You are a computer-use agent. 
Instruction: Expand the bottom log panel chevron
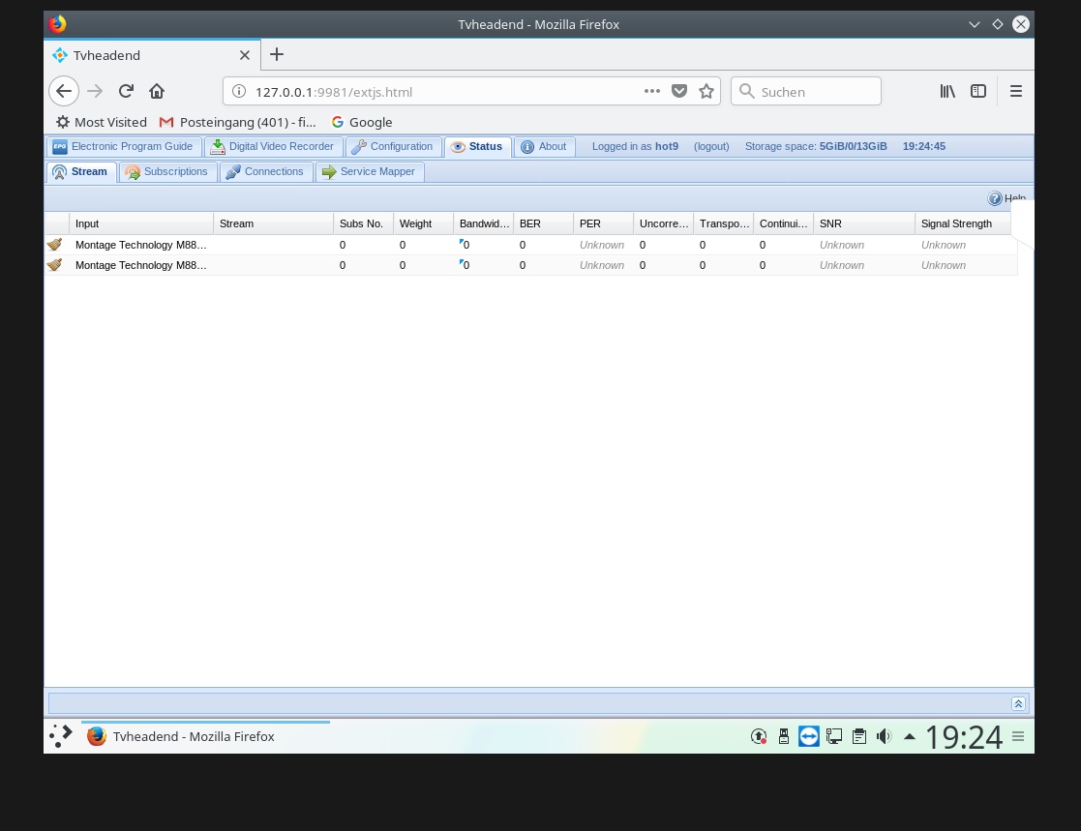coord(1018,703)
